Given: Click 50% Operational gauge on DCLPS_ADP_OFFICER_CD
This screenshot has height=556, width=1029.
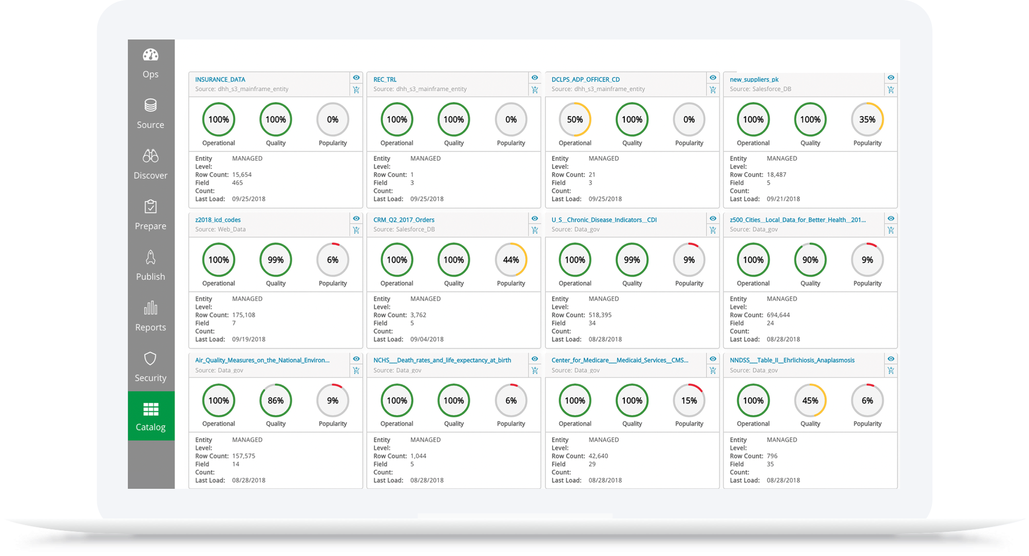Looking at the screenshot, I should pyautogui.click(x=575, y=120).
